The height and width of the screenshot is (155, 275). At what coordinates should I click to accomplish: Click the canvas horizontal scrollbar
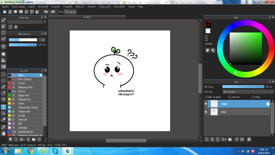[x=126, y=140]
